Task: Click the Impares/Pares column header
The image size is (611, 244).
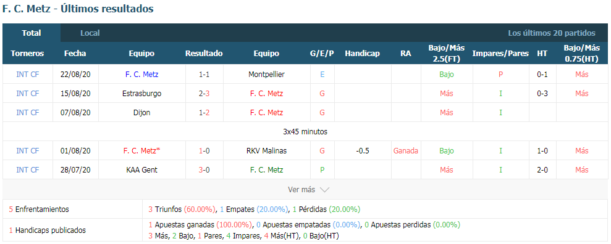Action: [500, 54]
